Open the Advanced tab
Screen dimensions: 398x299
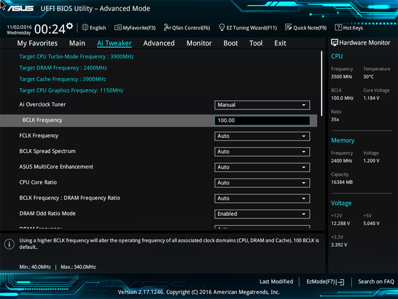[159, 43]
